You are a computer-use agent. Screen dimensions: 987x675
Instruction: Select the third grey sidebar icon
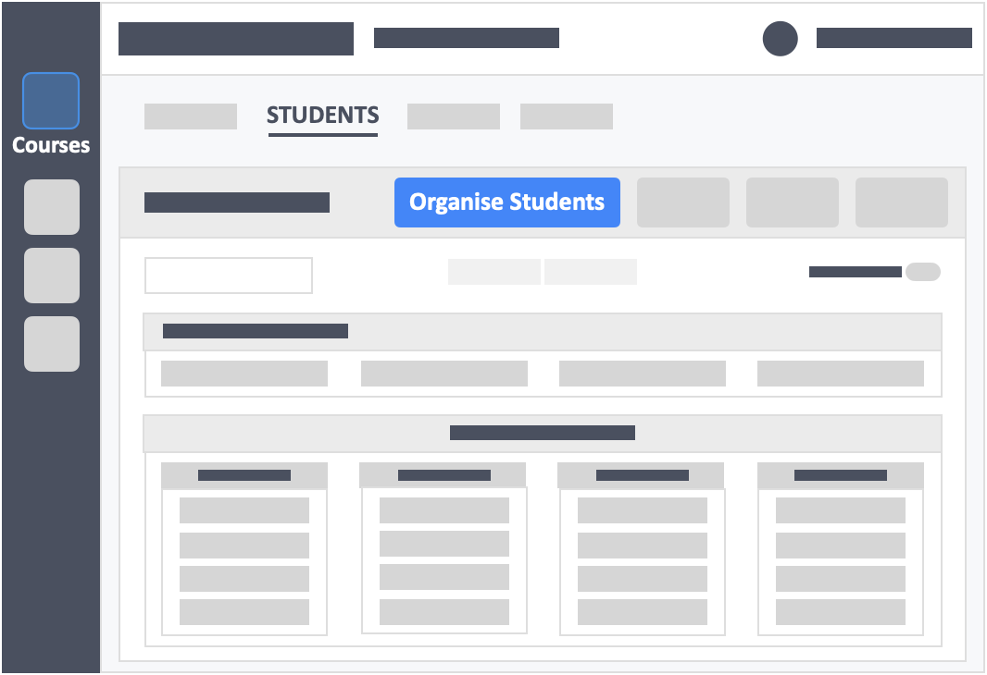click(52, 344)
